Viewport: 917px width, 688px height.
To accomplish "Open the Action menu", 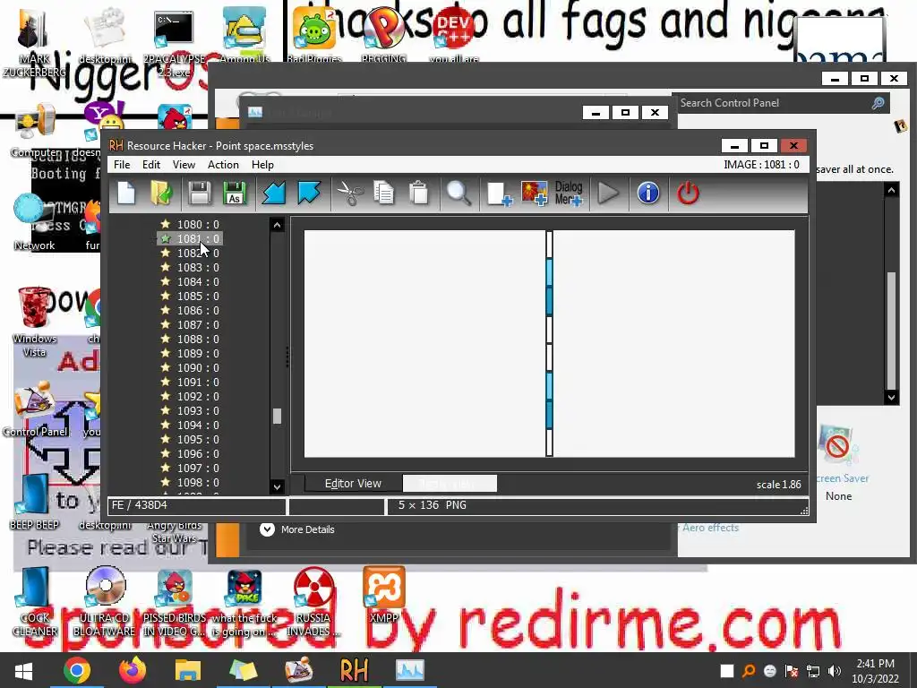I will 223,165.
